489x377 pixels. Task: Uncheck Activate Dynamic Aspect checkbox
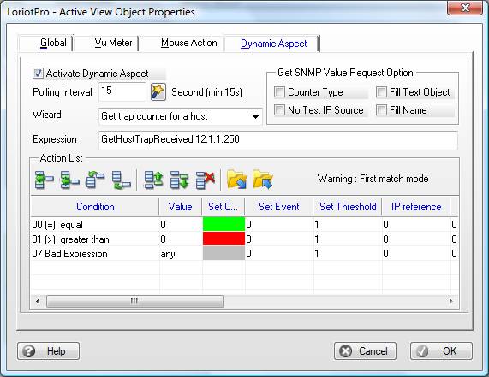(38, 74)
